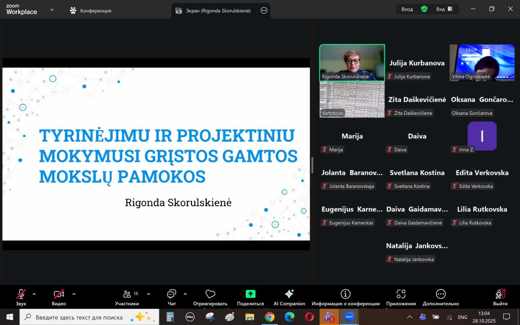Open the Участники participants panel
This screenshot has height=325, width=520.
127,295
